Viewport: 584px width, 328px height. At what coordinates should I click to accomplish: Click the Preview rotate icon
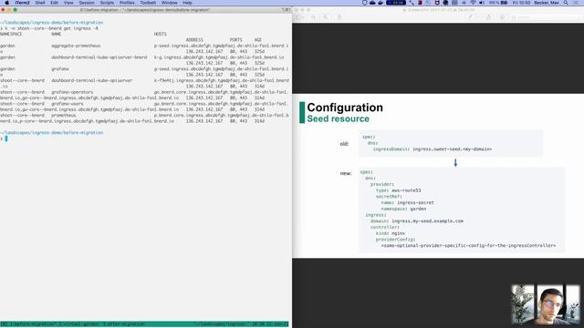coord(488,17)
